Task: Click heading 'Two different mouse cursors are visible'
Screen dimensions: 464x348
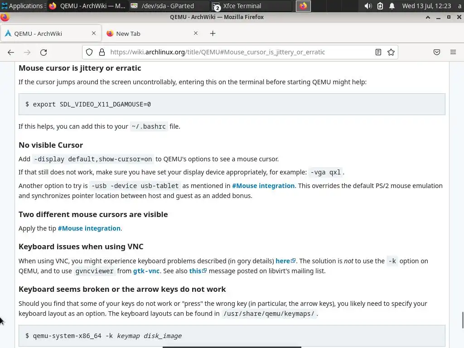Action: click(93, 214)
